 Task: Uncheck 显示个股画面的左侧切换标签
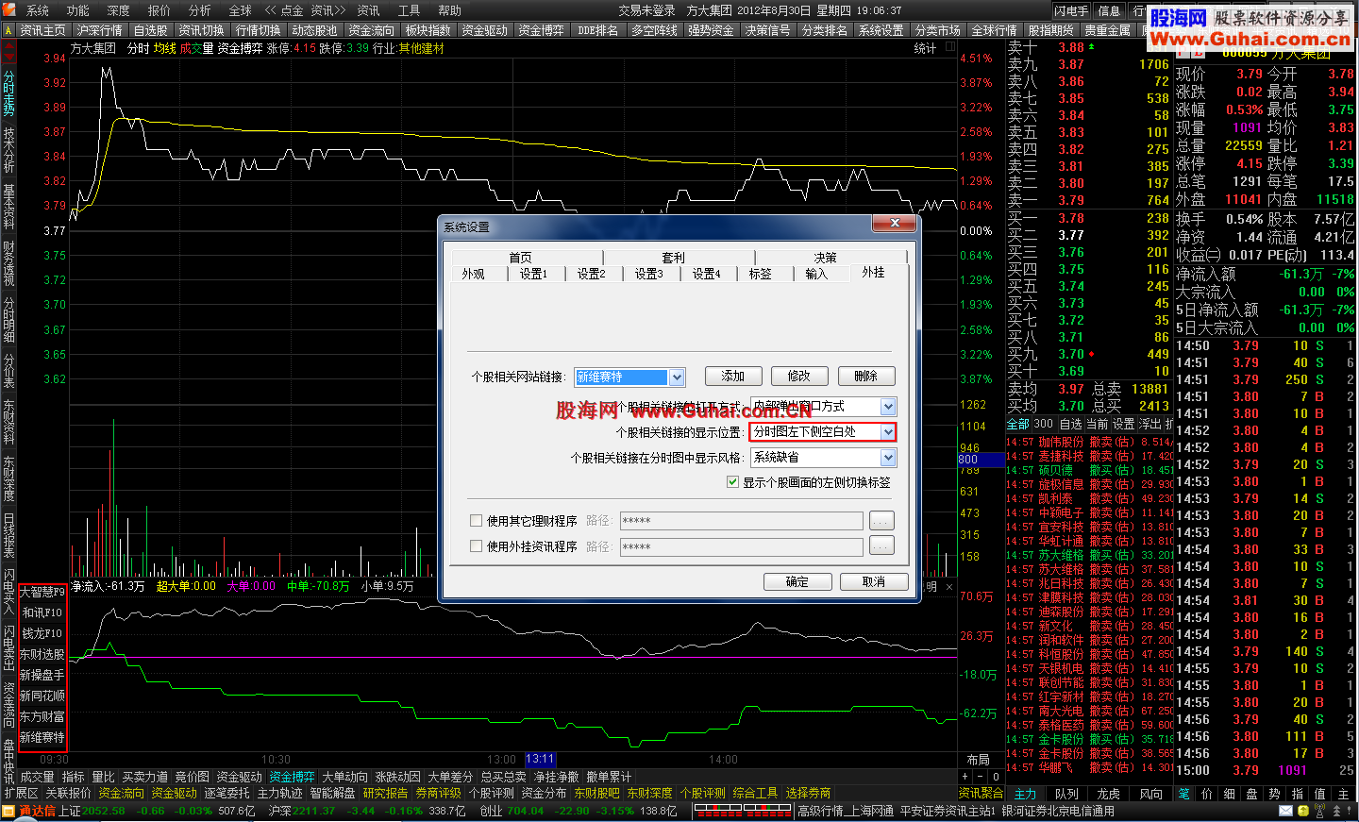click(732, 482)
